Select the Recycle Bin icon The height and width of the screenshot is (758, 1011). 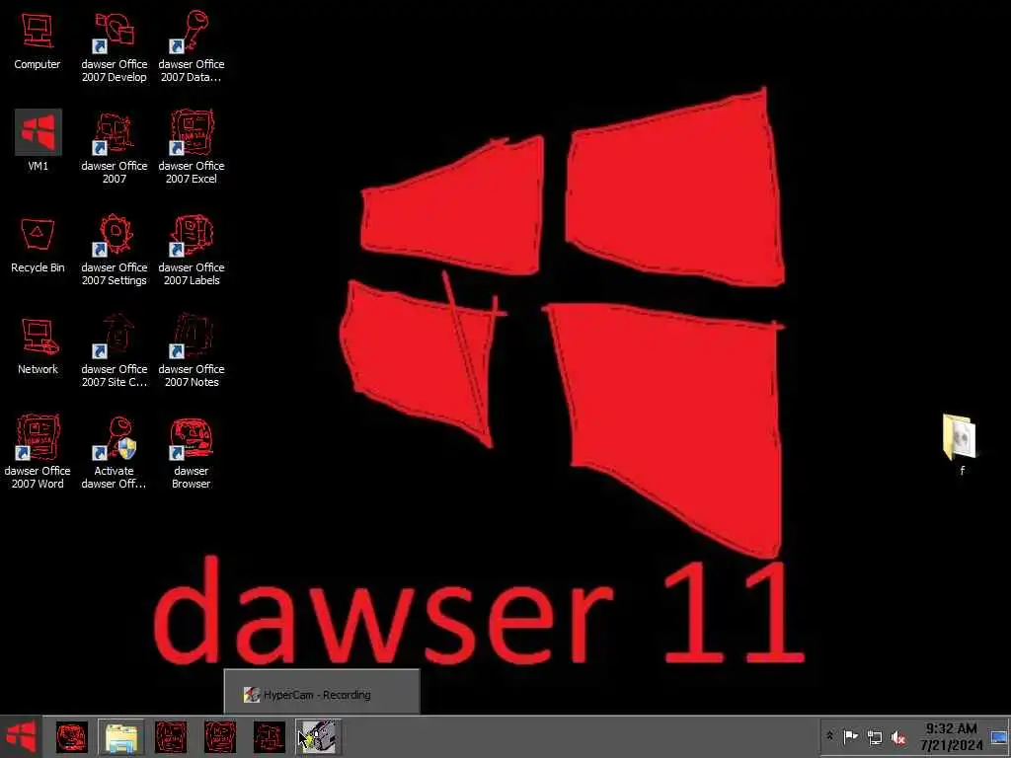38,245
